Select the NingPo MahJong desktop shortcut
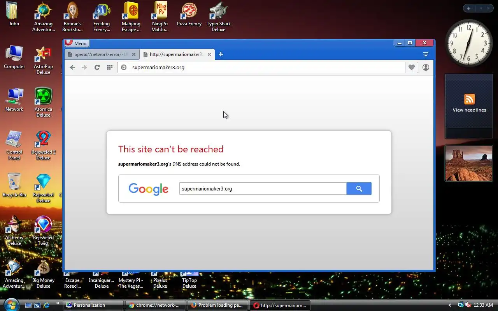 pos(160,17)
